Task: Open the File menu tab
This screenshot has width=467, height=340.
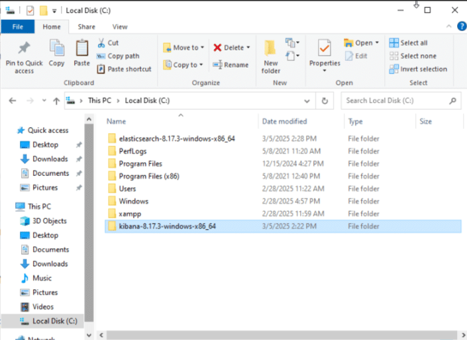Action: (x=18, y=27)
